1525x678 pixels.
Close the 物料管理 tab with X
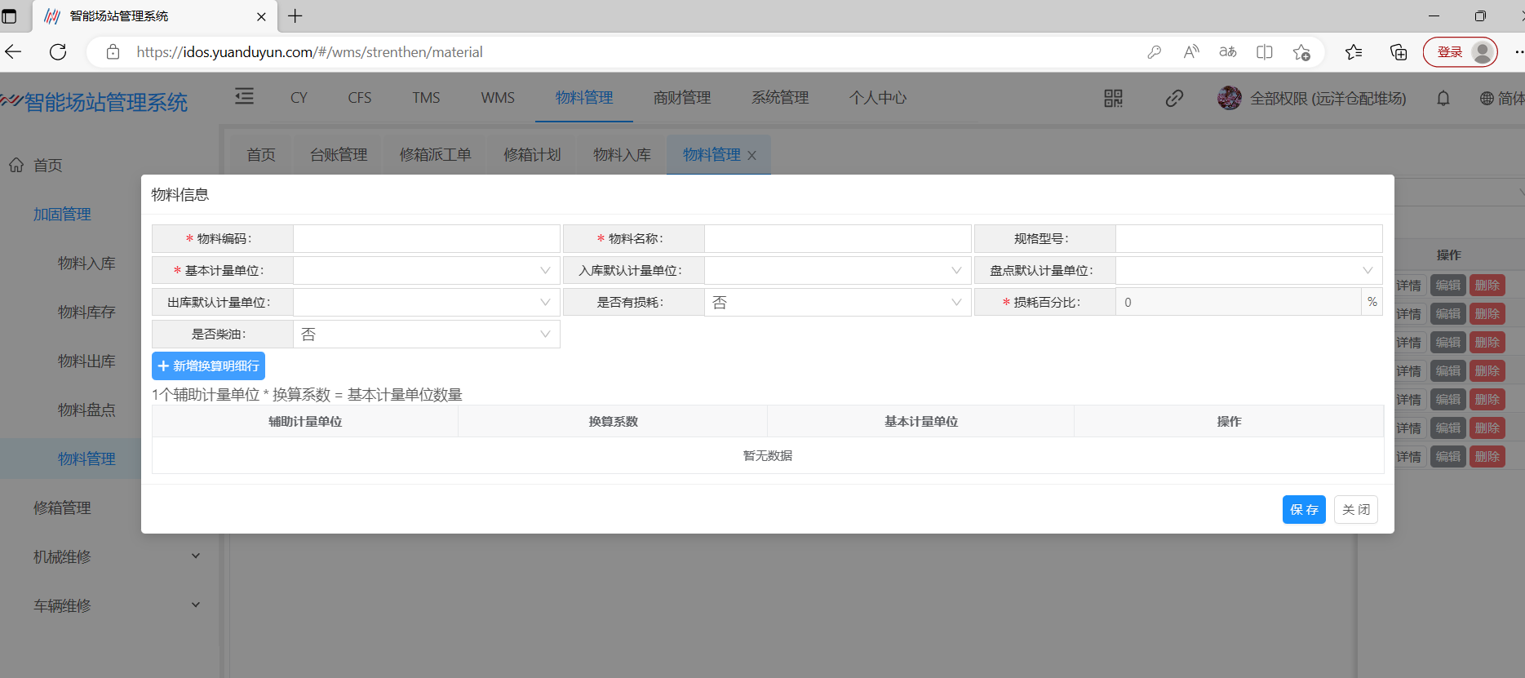[x=751, y=156]
